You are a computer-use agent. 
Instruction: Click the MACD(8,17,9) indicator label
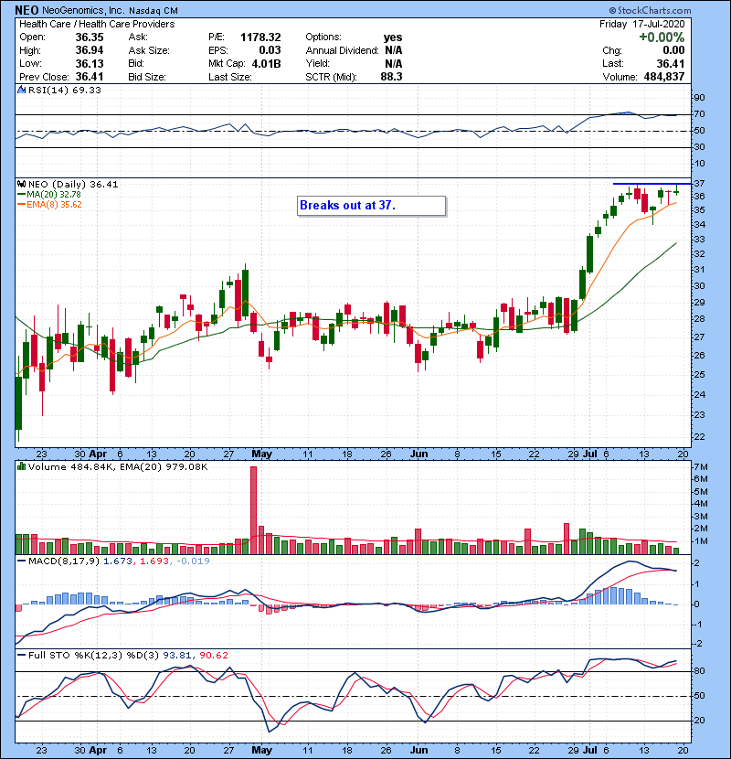(64, 561)
